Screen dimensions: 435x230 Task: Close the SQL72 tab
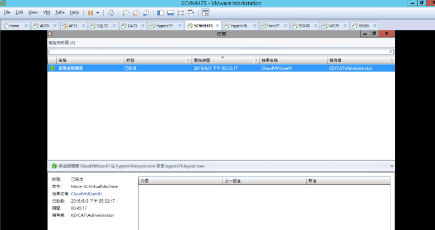(x=114, y=26)
